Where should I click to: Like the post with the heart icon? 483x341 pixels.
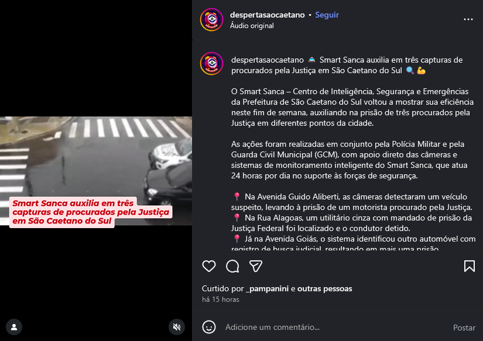click(x=209, y=266)
